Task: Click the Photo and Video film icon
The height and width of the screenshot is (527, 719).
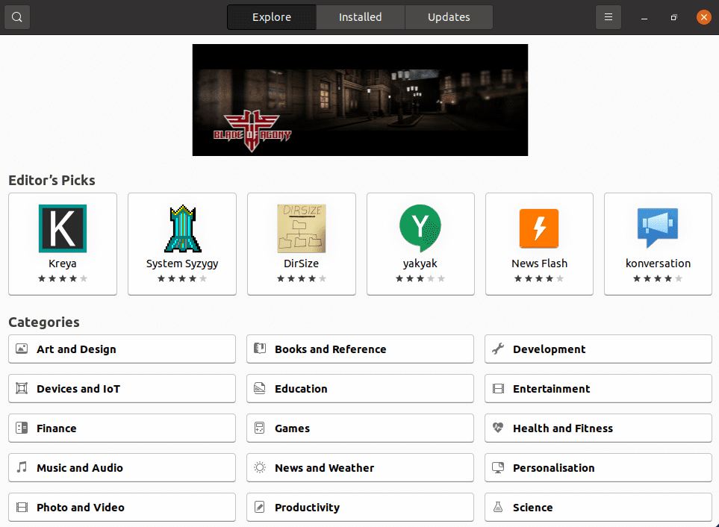Action: point(22,508)
